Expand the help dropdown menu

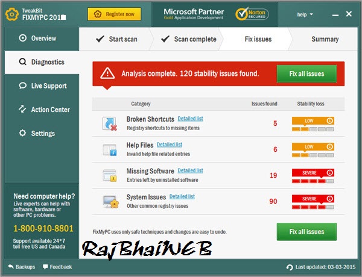pos(305,14)
